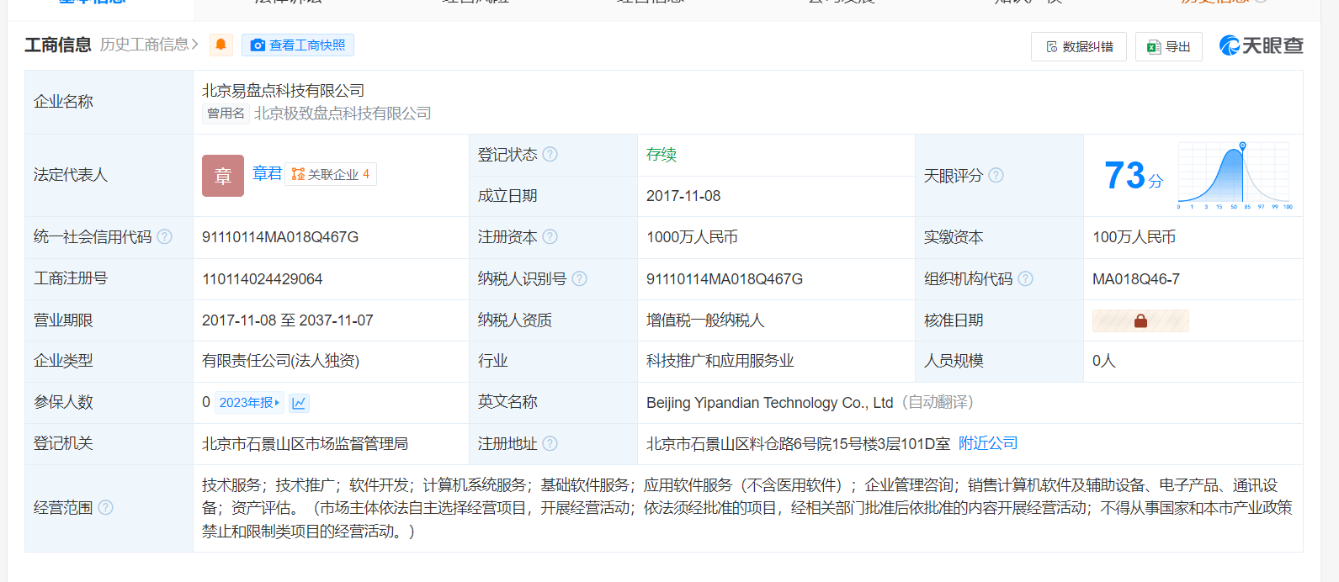
Task: Click registration authority 北京市石景山区市场监督管理局
Action: tap(306, 443)
